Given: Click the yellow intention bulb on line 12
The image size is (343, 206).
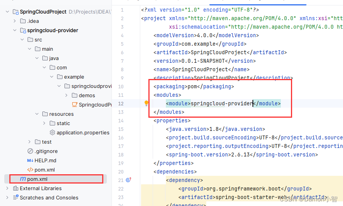Looking at the screenshot, I should pyautogui.click(x=146, y=103).
